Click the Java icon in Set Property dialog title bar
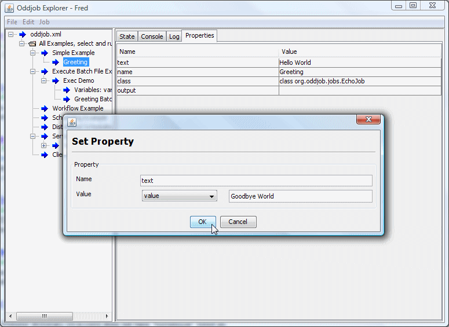Image resolution: width=449 pixels, height=327 pixels. pos(72,122)
